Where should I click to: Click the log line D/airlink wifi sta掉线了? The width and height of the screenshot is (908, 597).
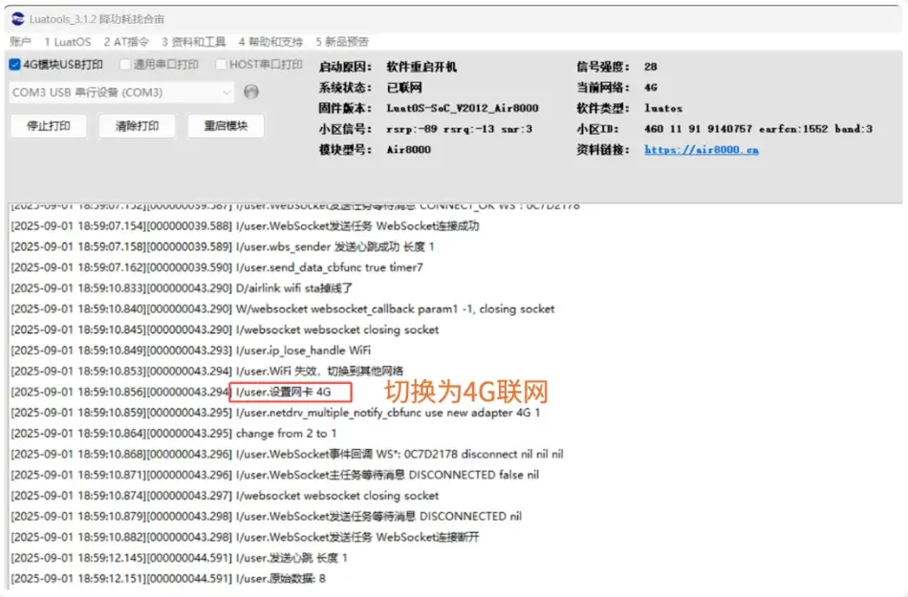[x=182, y=288]
